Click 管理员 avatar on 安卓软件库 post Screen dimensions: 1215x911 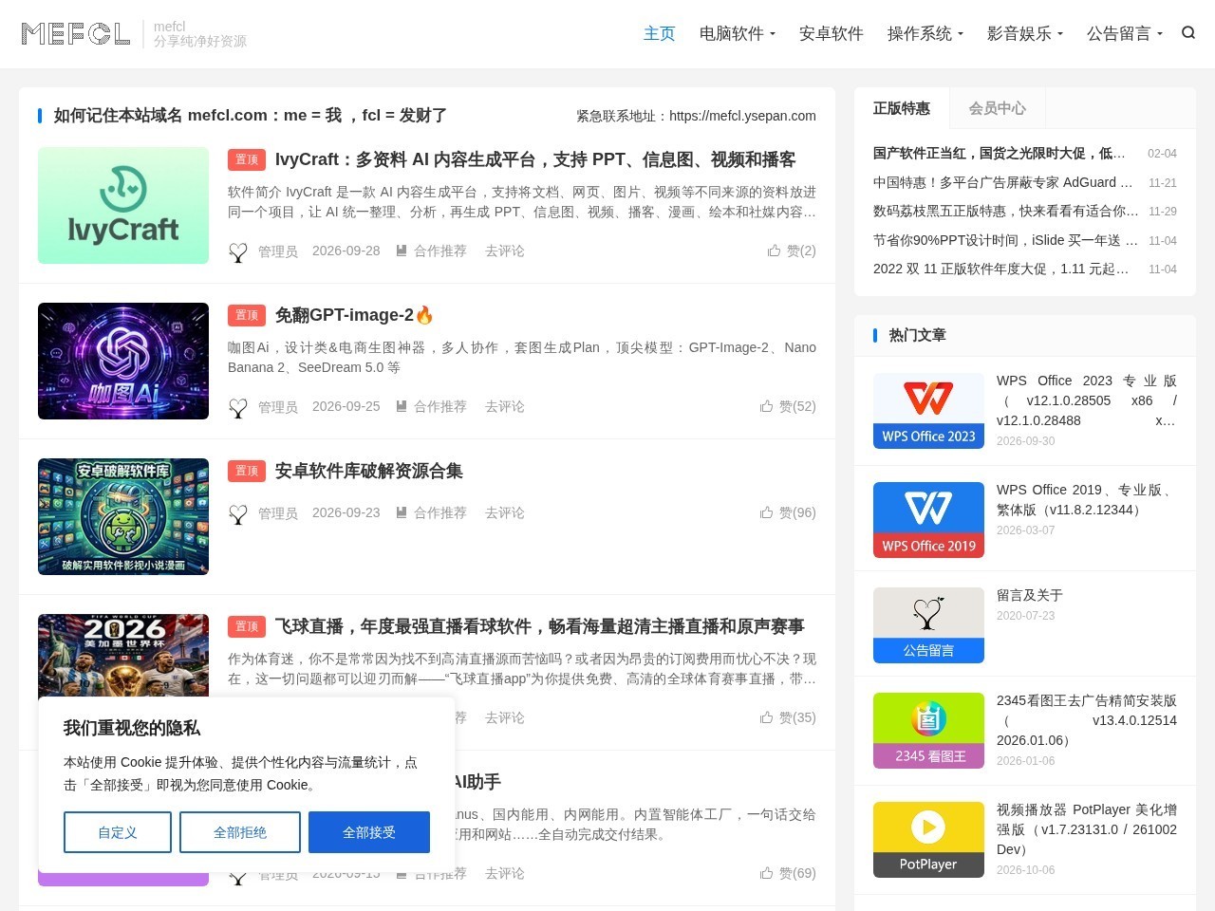[x=238, y=513]
